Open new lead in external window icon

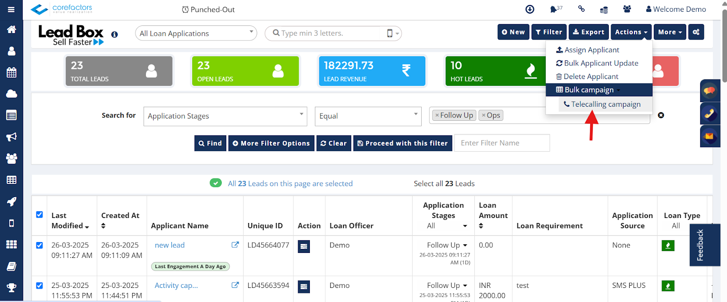[x=235, y=245]
